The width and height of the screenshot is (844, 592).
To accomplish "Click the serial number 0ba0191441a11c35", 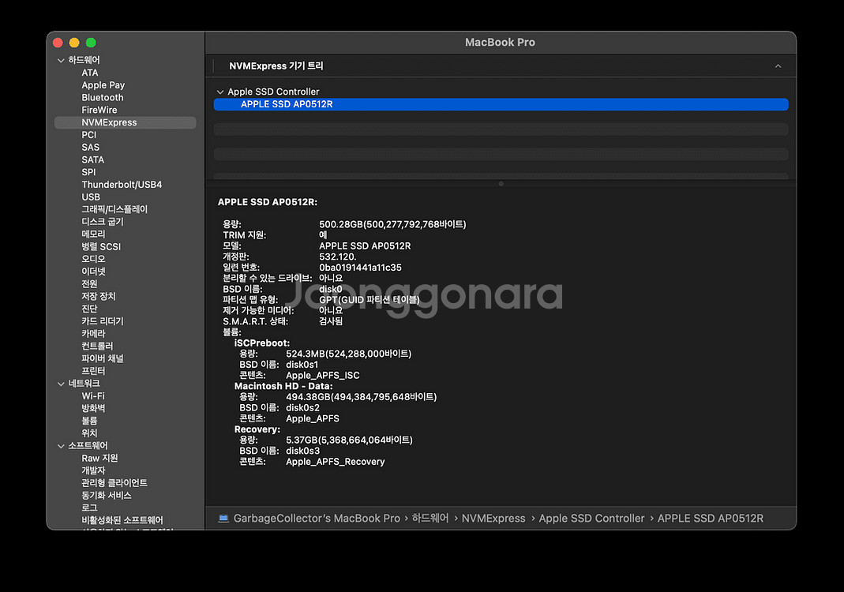I will coord(360,268).
